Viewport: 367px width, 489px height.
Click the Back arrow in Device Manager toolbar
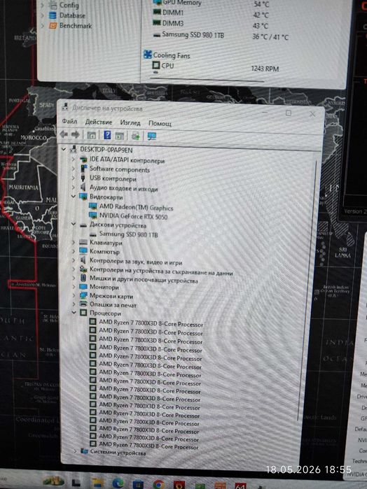64,134
